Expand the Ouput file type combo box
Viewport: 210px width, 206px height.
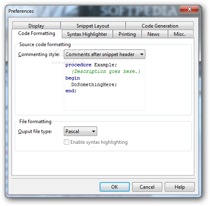click(x=80, y=131)
